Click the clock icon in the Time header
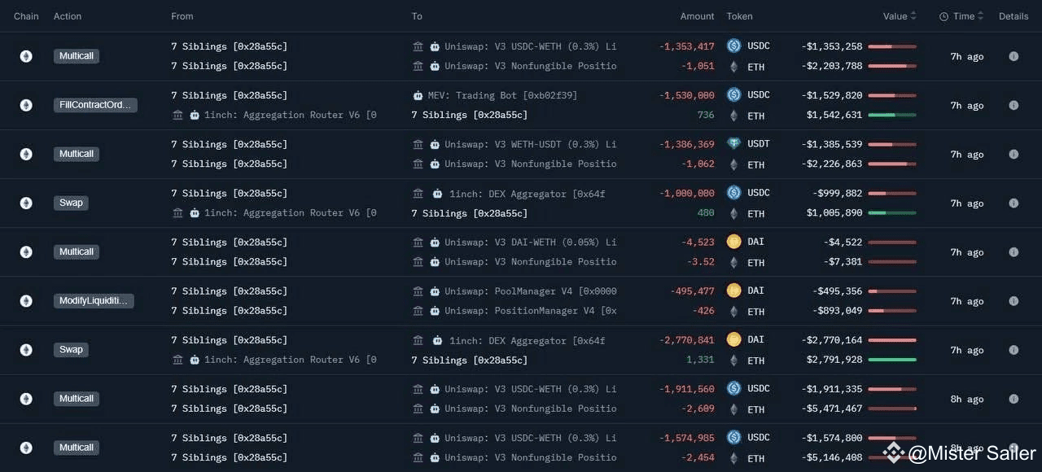Viewport: 1042px width, 472px height. [943, 16]
